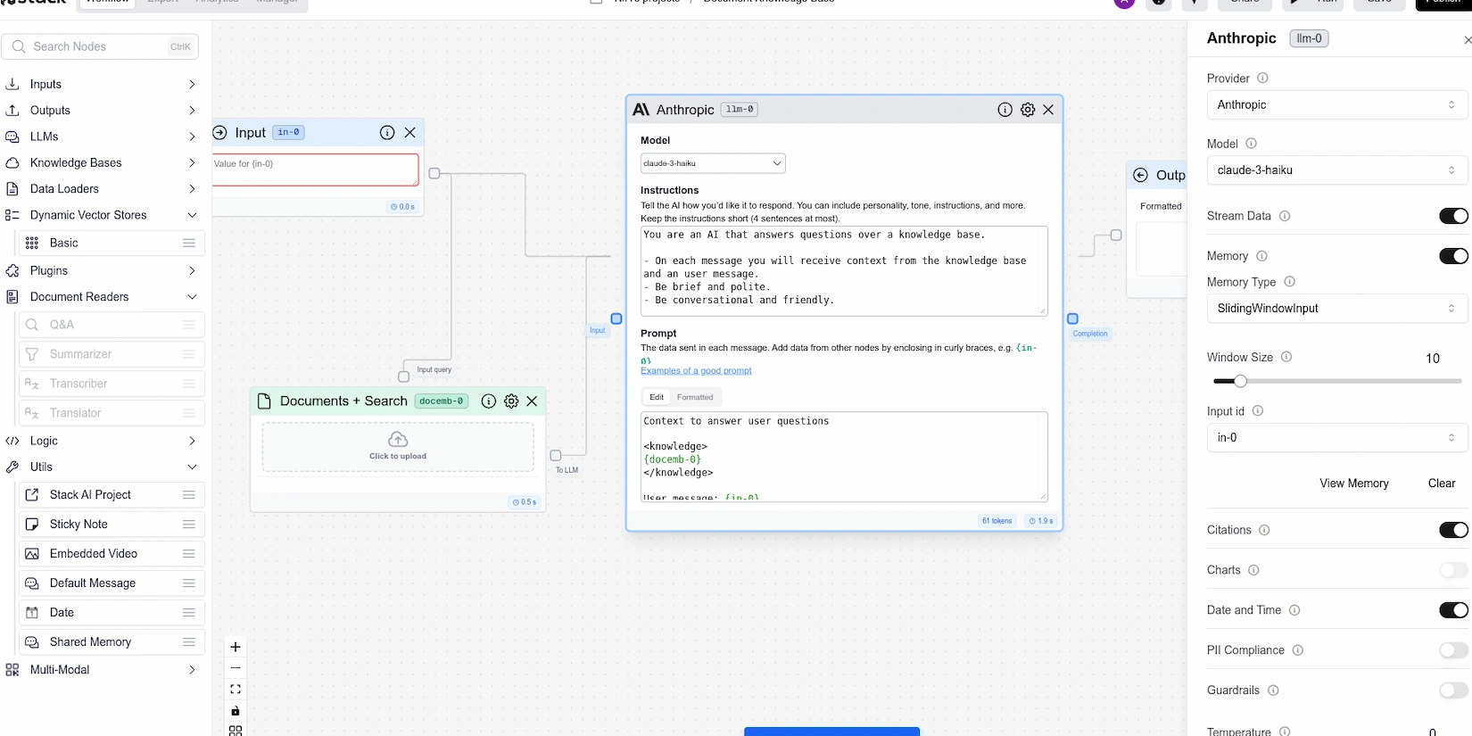This screenshot has width=1472, height=736.
Task: Click the fit view canvas icon
Action: [x=236, y=690]
